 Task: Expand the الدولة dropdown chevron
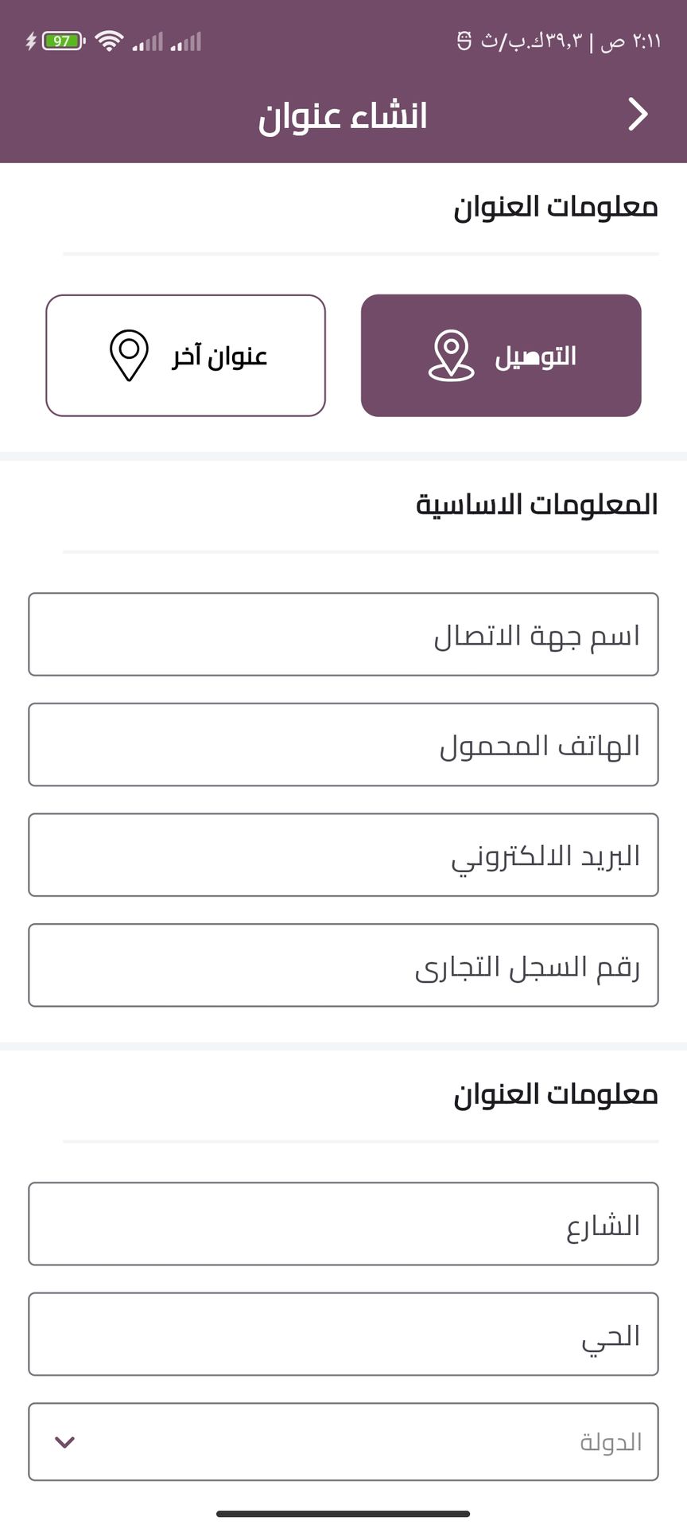pos(64,1441)
